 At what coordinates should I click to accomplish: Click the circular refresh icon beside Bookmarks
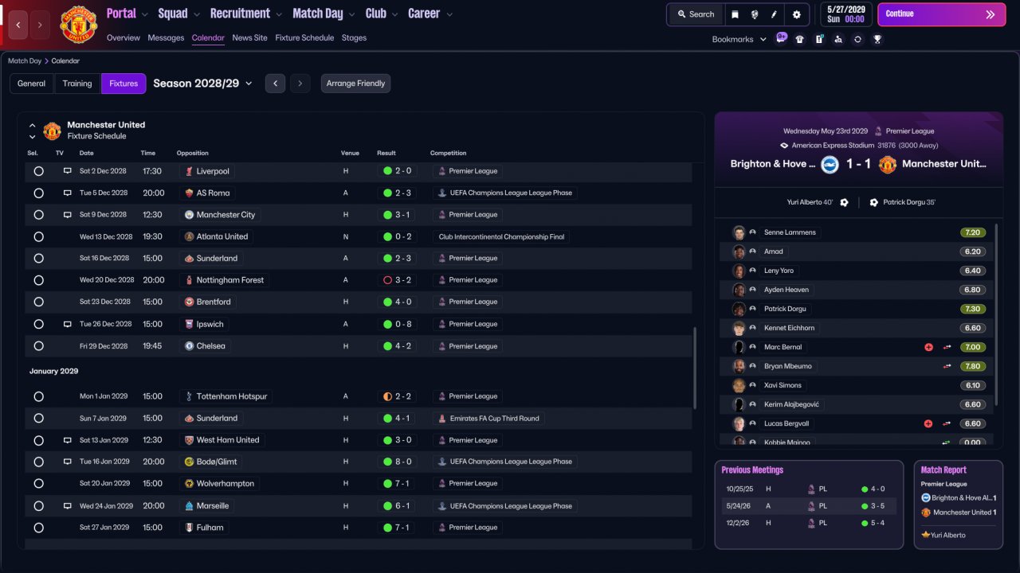(x=857, y=39)
